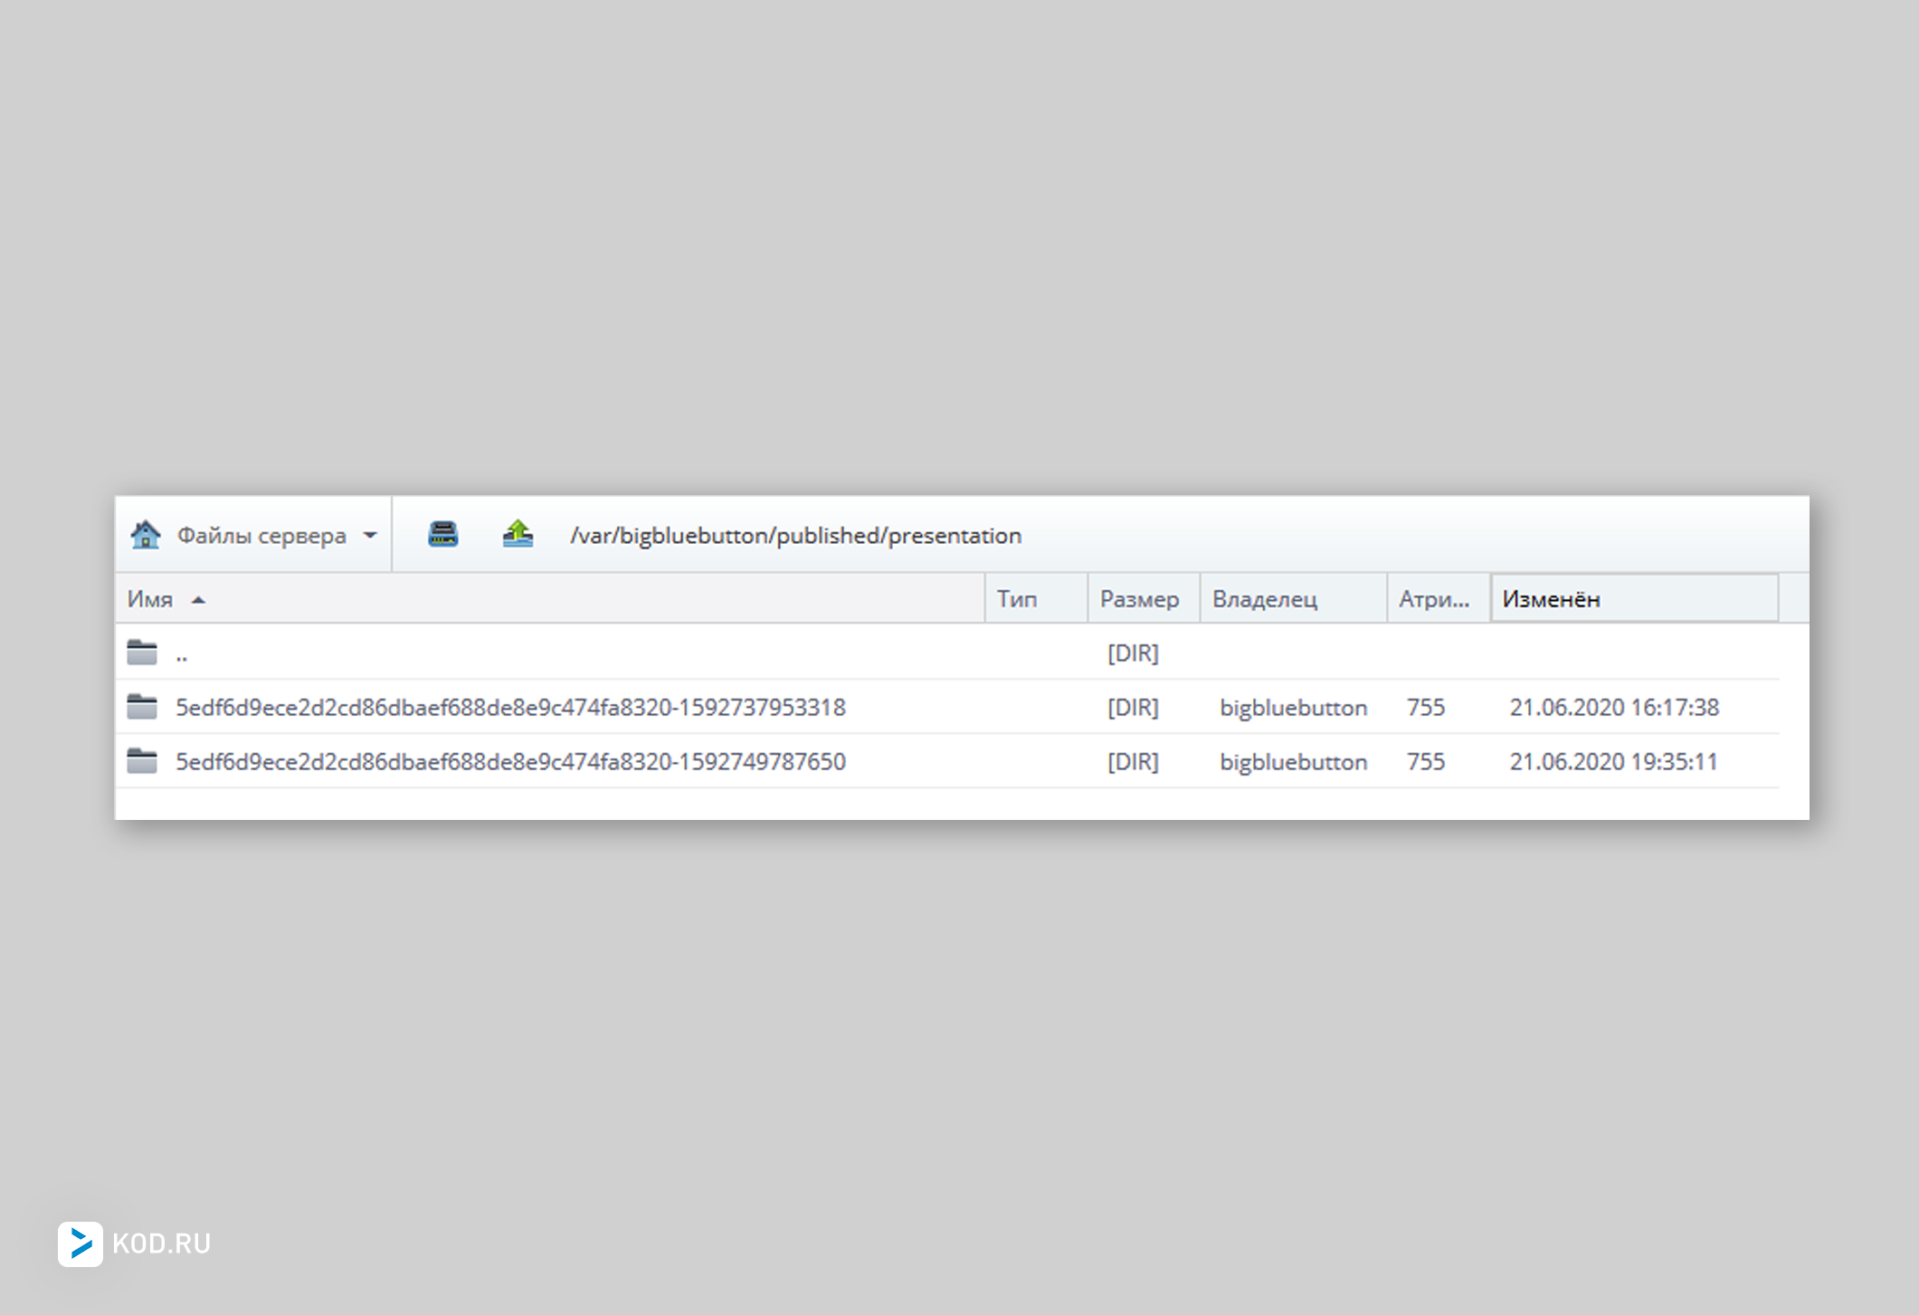
Task: Sort by the Изменён column
Action: point(1551,599)
